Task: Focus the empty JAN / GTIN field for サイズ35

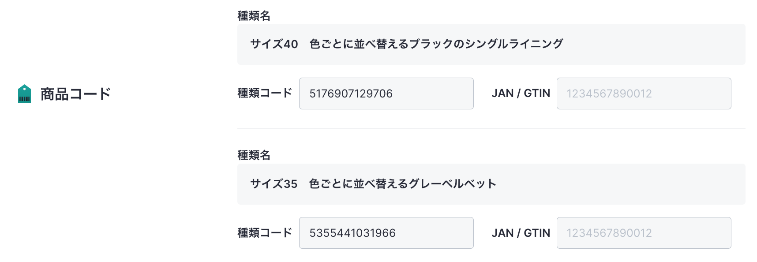Action: (644, 233)
